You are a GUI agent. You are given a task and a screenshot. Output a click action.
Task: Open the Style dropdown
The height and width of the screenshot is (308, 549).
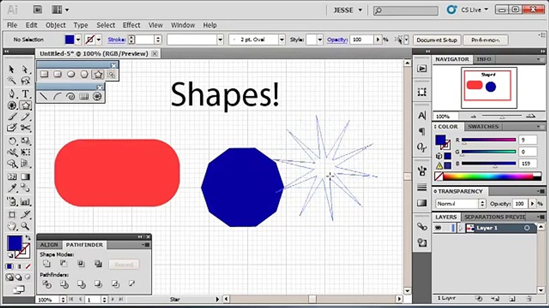[320, 40]
